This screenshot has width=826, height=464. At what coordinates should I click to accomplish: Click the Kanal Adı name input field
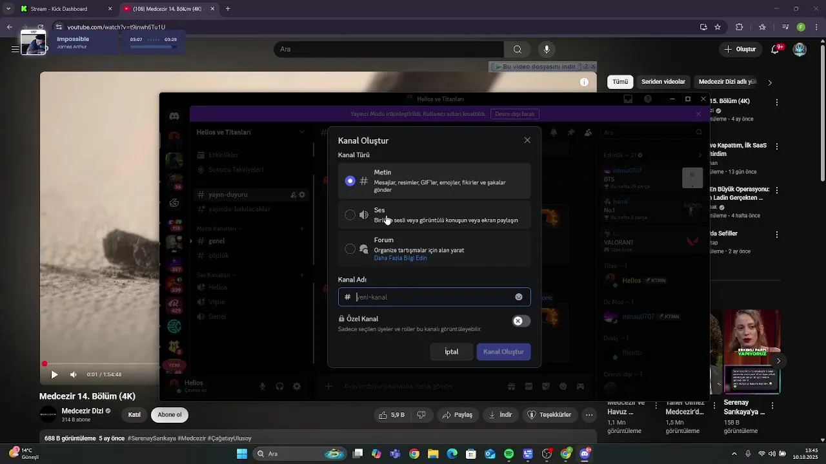(434, 297)
